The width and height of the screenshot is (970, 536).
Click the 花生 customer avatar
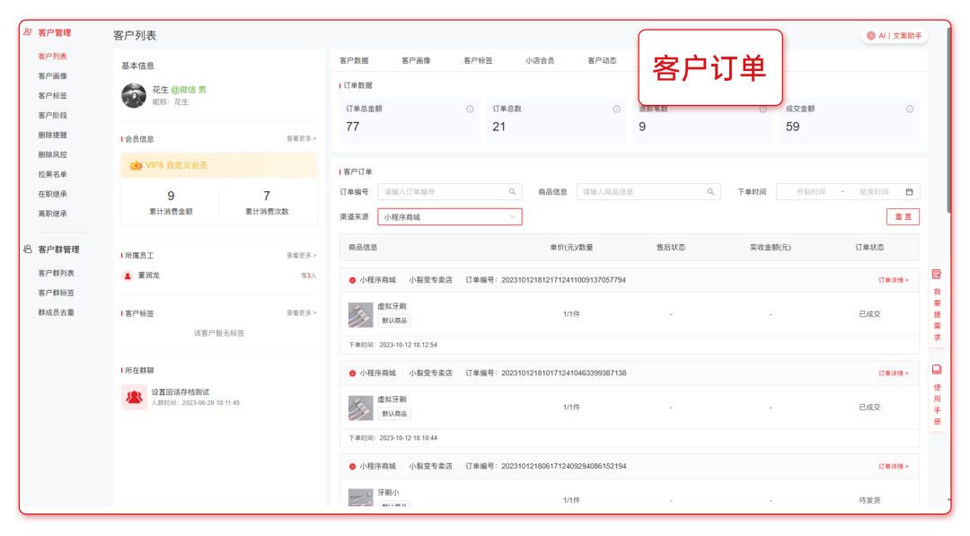(x=134, y=95)
